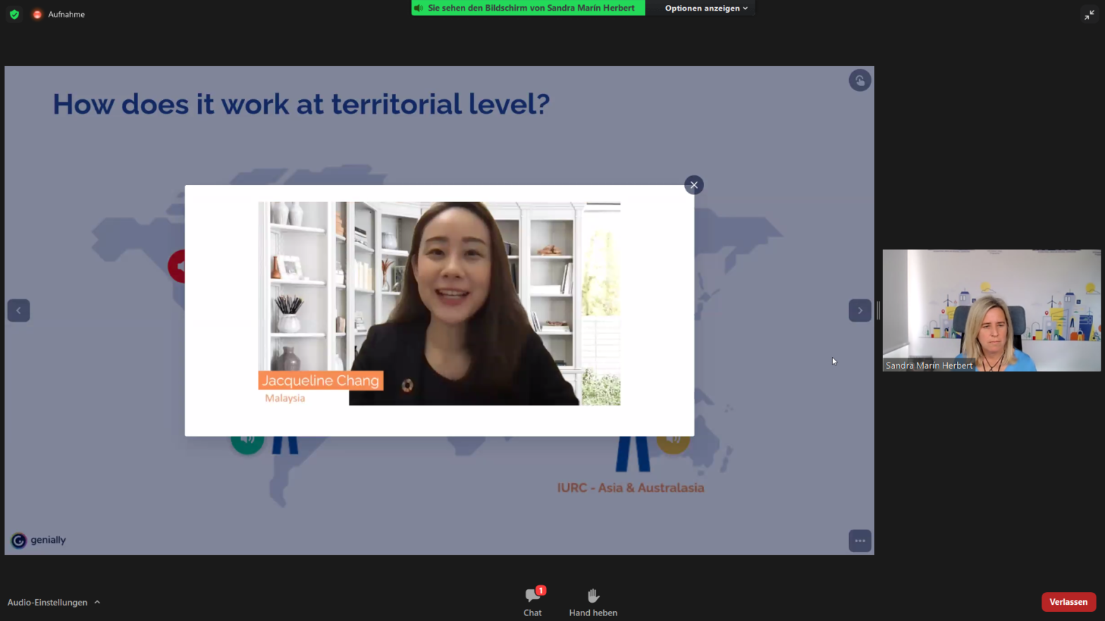
Task: Go to the previous slide arrow
Action: [19, 310]
